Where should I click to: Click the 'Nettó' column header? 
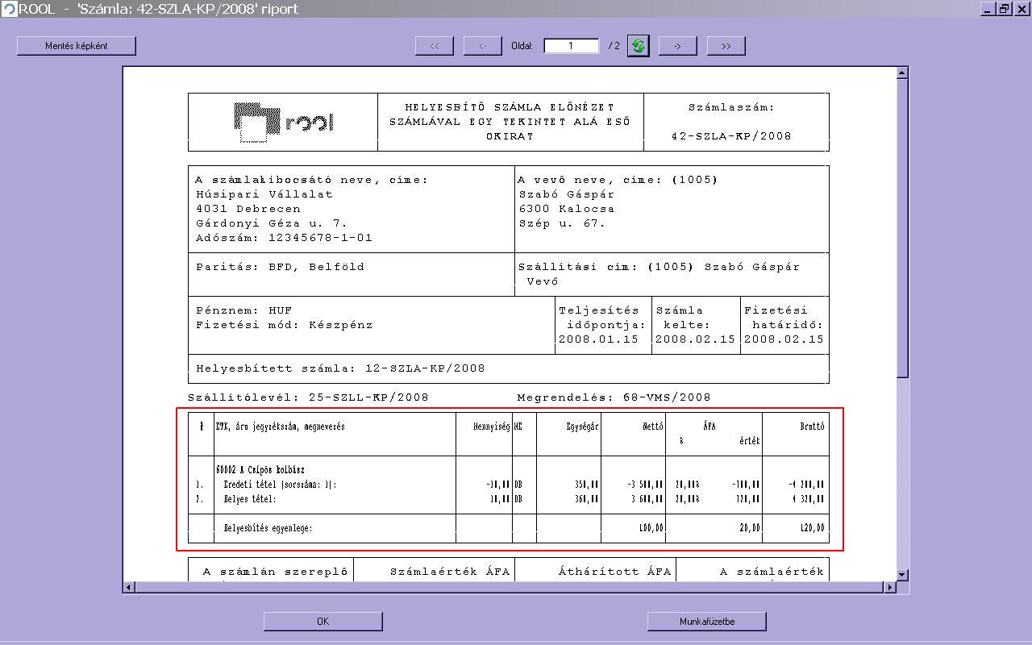coord(653,427)
